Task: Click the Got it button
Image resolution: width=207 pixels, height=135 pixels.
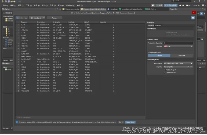Action: tap(121, 122)
